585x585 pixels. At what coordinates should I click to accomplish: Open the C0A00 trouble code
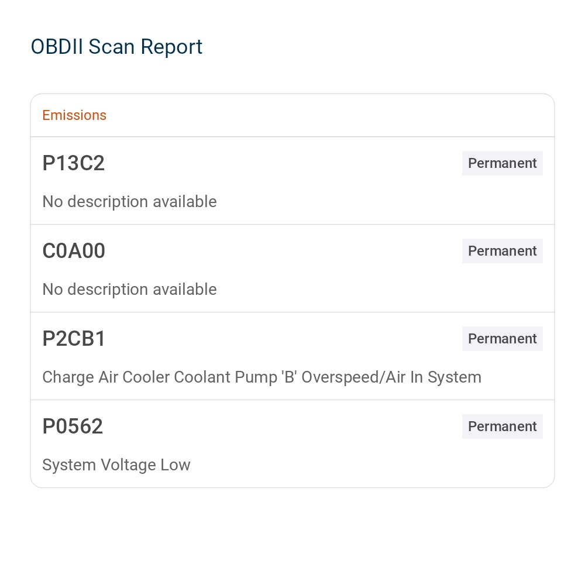click(x=74, y=251)
